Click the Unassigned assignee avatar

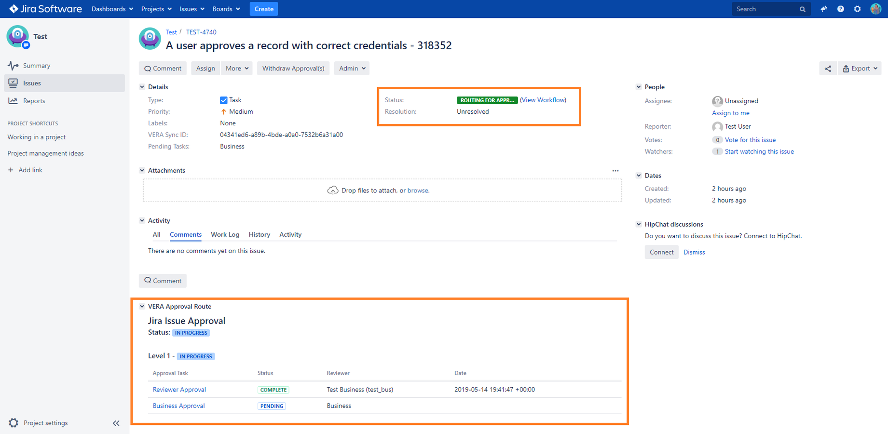tap(717, 101)
